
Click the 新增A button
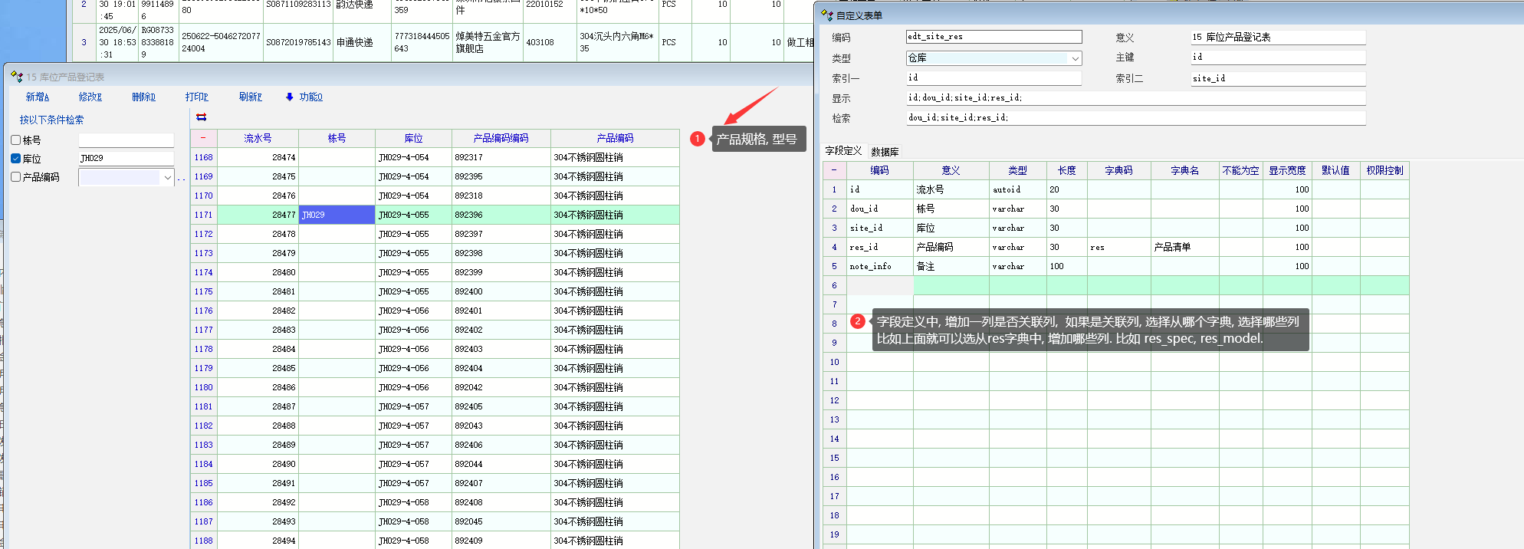point(37,97)
